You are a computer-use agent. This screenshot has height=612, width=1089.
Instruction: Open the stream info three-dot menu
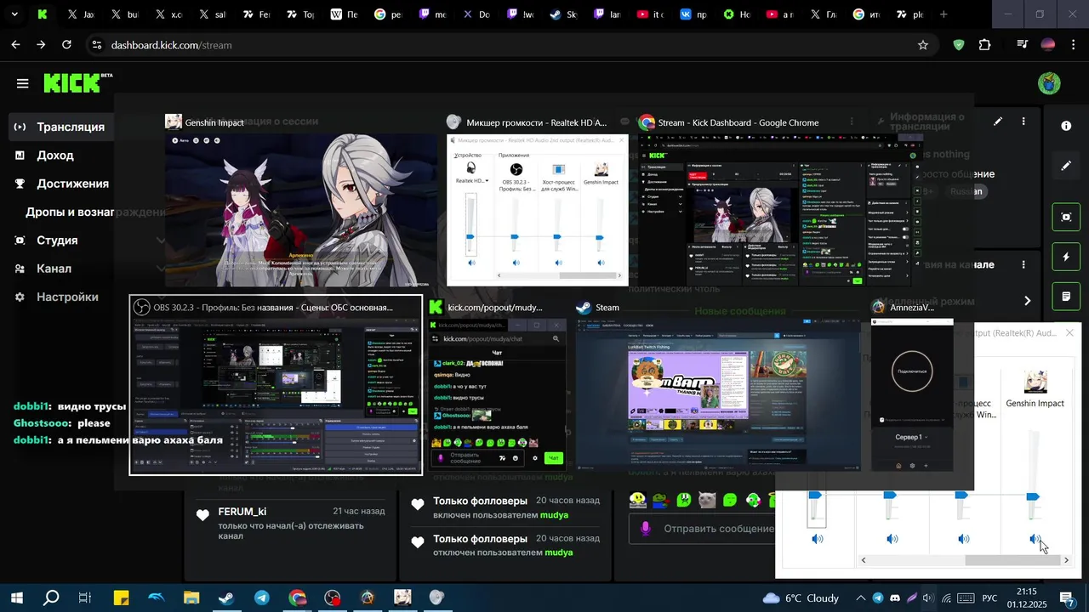pos(1023,122)
